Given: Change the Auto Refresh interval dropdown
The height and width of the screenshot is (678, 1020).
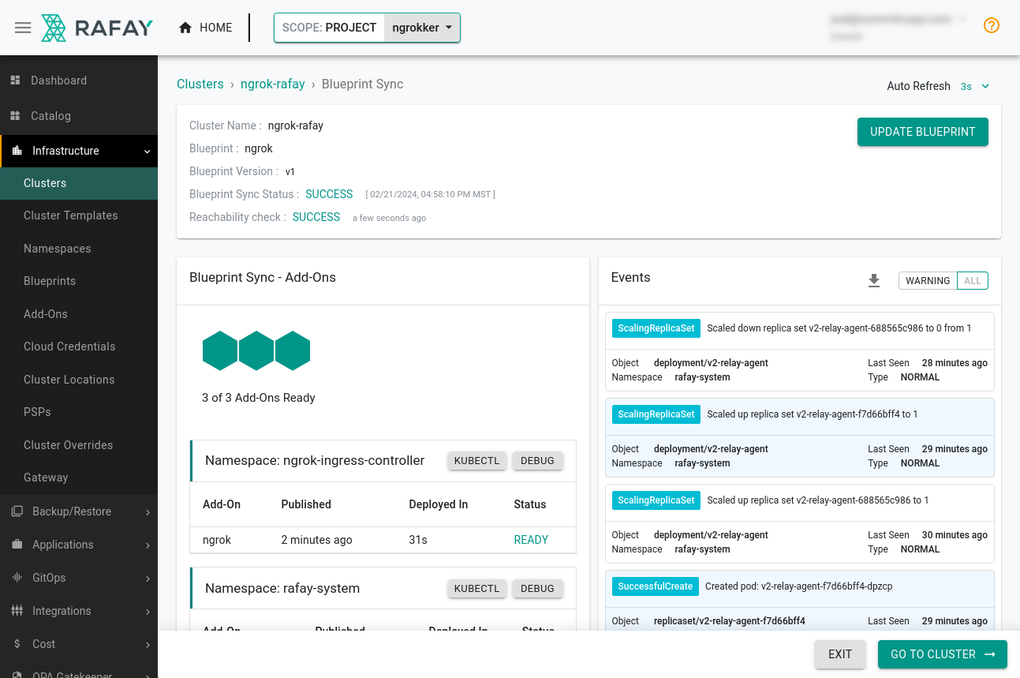Looking at the screenshot, I should 975,86.
